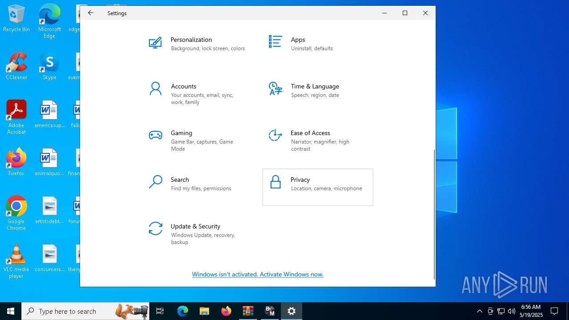Click the Windows Start button
This screenshot has height=320, width=569.
click(11, 311)
